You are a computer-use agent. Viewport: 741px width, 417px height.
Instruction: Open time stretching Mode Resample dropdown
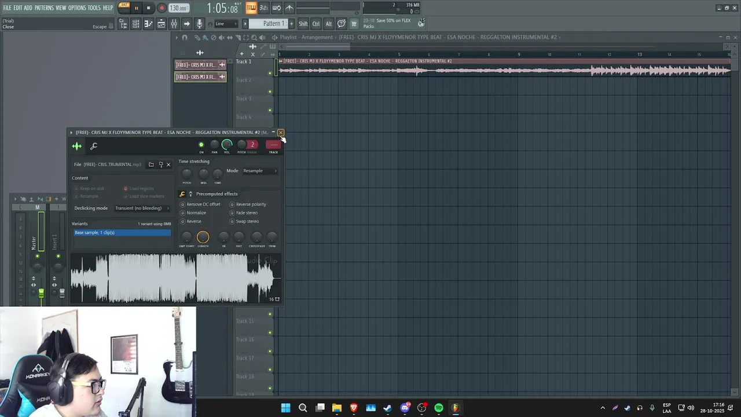coord(259,171)
